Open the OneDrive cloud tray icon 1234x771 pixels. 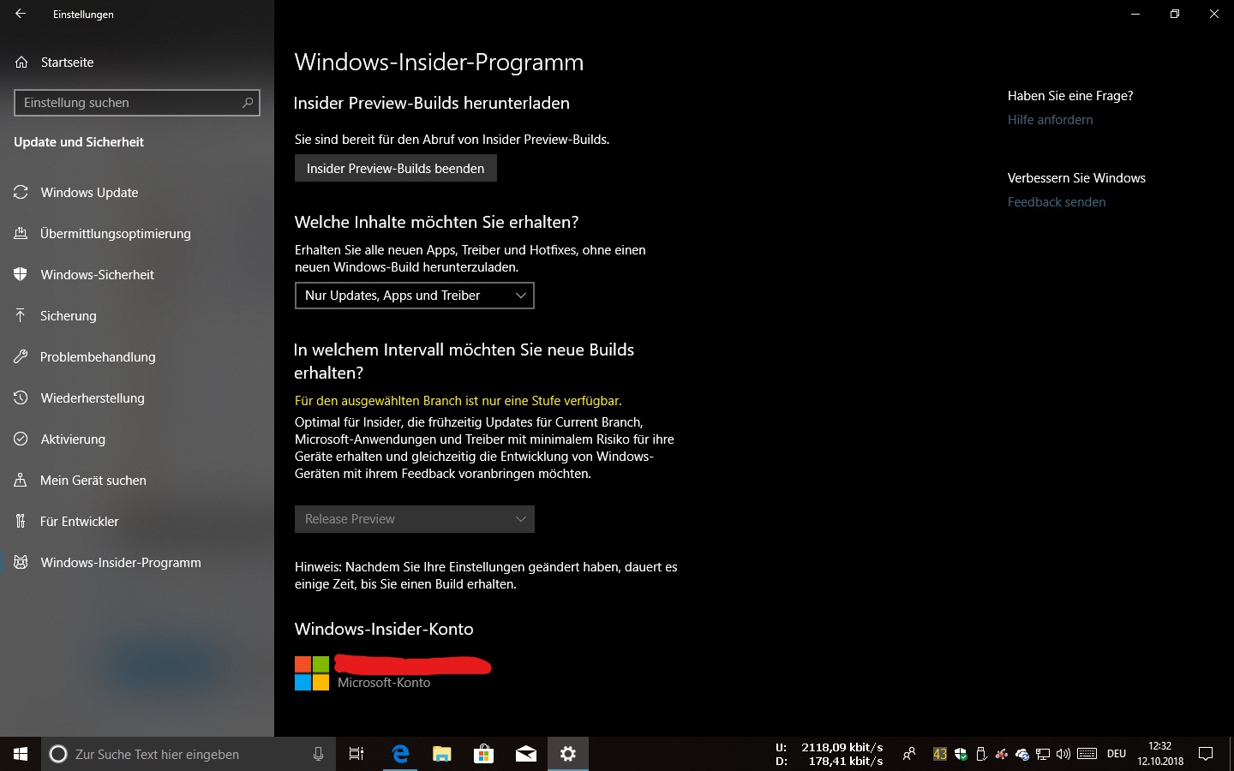point(1022,754)
